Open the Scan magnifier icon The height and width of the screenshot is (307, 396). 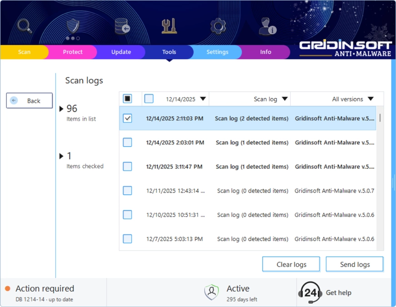pos(24,25)
